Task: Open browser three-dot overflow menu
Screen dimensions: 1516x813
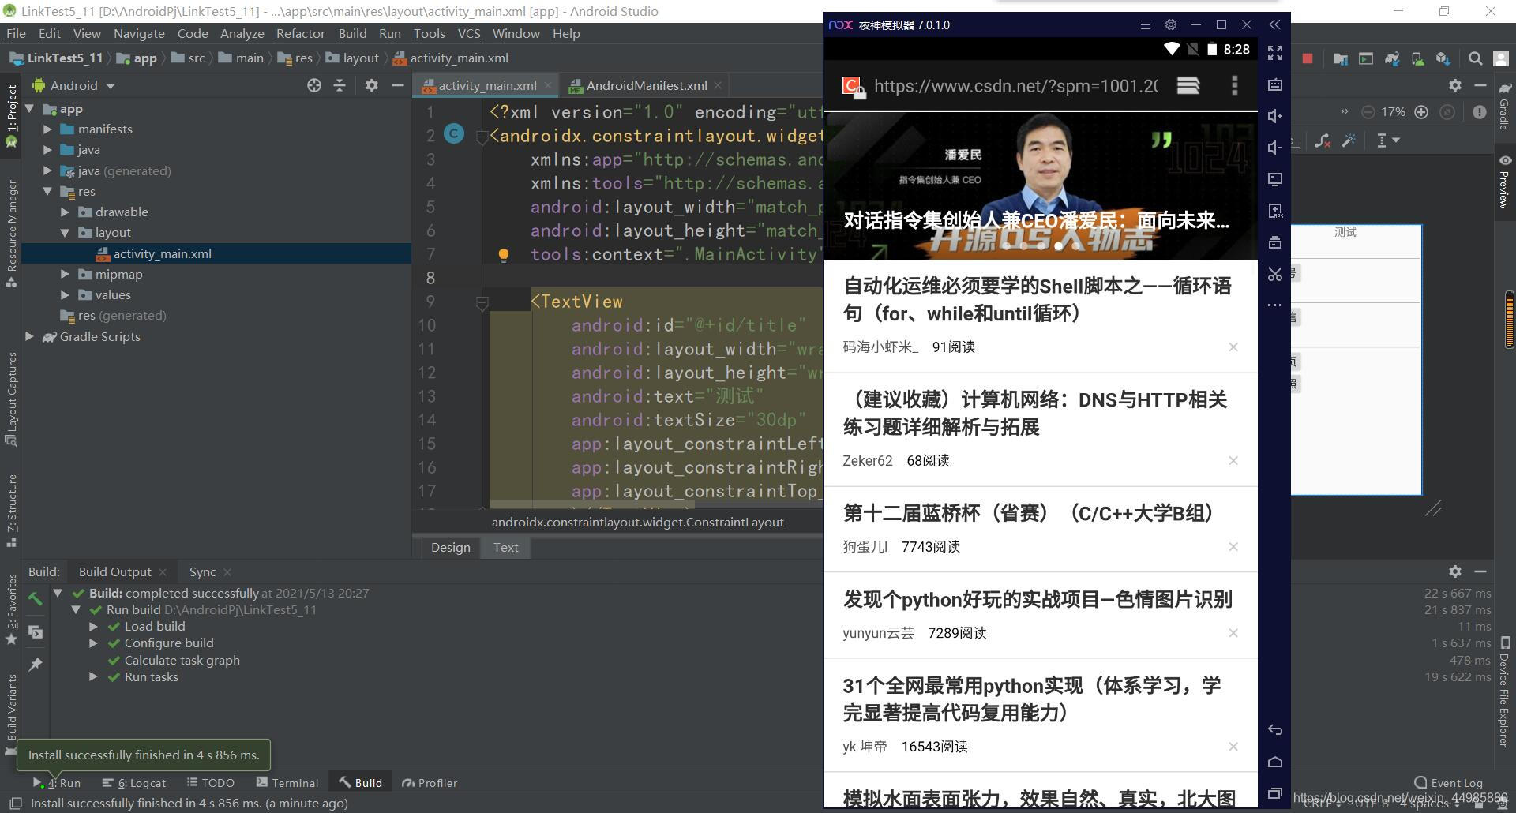Action: pos(1235,85)
